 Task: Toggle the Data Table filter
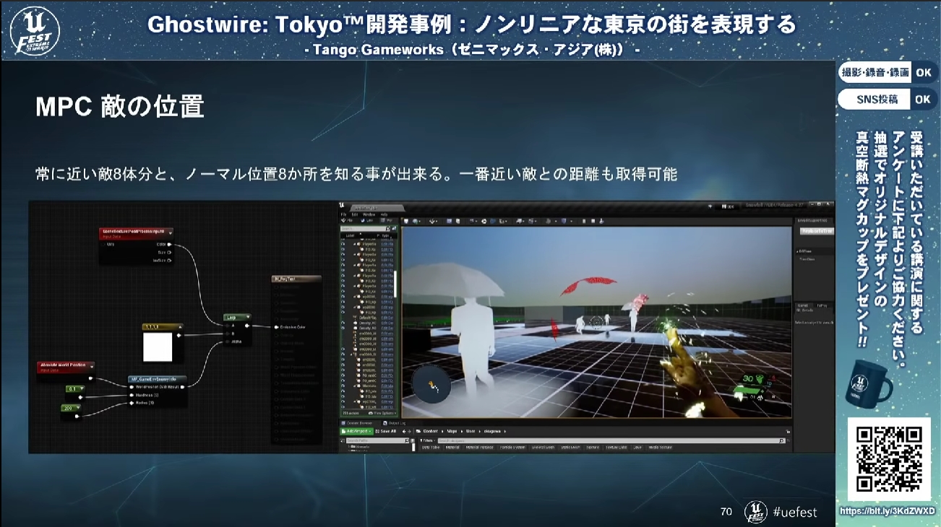[431, 448]
